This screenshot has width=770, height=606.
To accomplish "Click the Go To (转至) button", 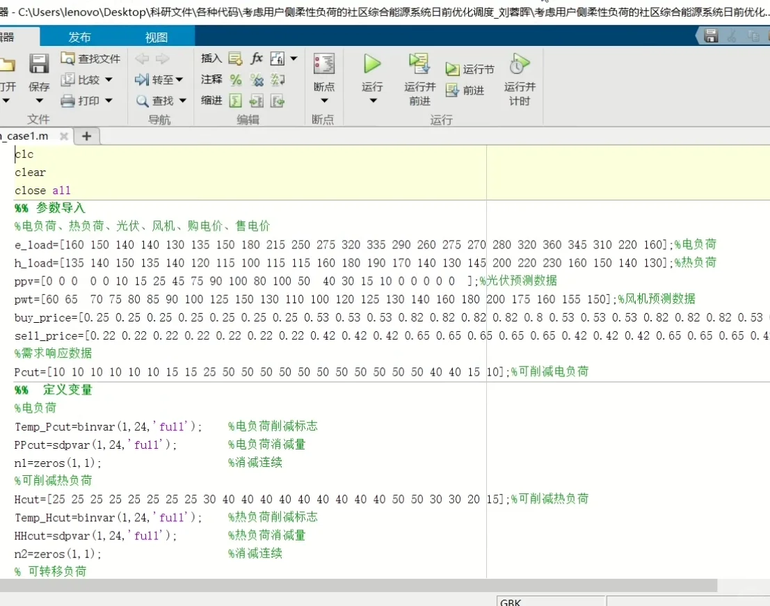I will [x=154, y=79].
